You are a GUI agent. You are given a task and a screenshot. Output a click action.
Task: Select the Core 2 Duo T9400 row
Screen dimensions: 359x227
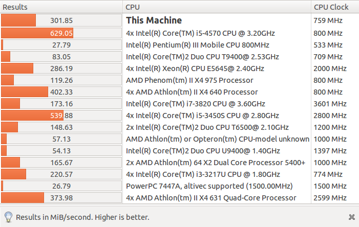point(179,57)
